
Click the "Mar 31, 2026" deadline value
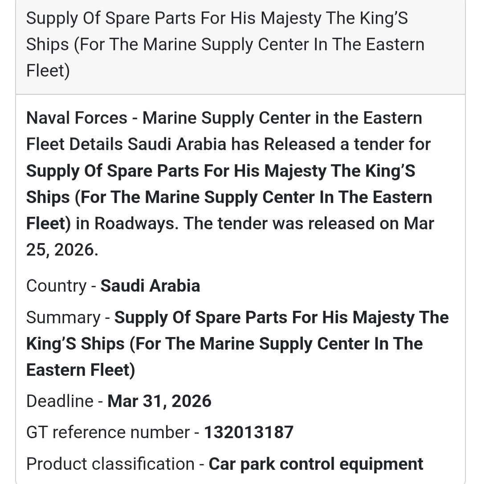click(159, 402)
